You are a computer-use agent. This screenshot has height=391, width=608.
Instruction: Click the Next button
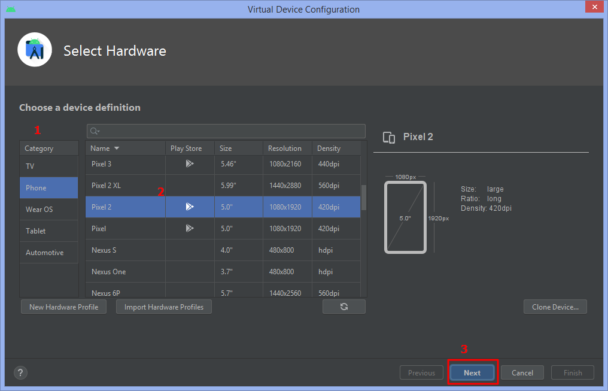[472, 373]
